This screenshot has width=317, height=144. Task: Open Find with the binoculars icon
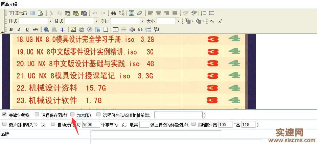[113, 13]
